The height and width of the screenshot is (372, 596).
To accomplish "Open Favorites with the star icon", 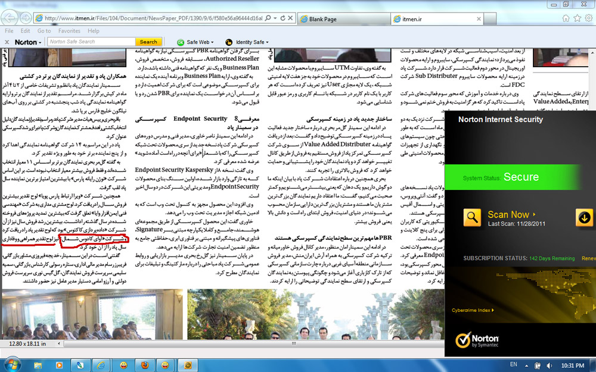I will click(578, 18).
